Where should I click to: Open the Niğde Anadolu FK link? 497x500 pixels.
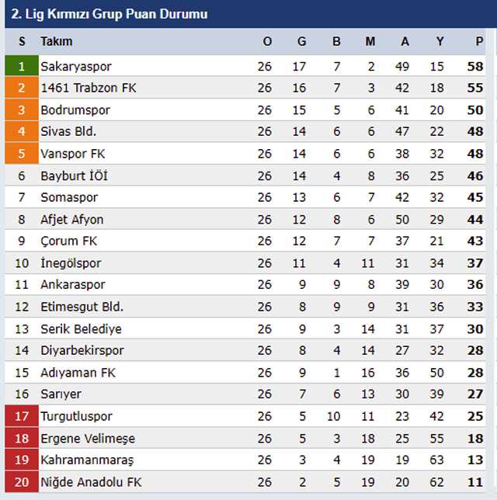coord(92,482)
